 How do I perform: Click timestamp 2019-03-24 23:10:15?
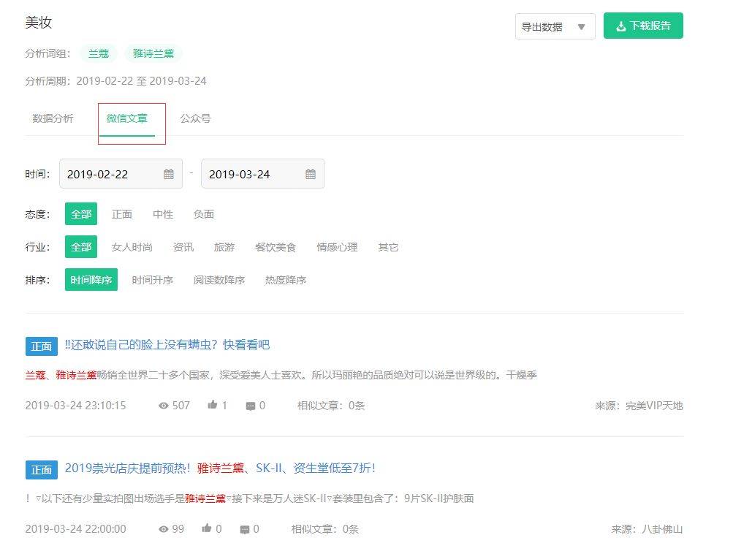(x=76, y=406)
